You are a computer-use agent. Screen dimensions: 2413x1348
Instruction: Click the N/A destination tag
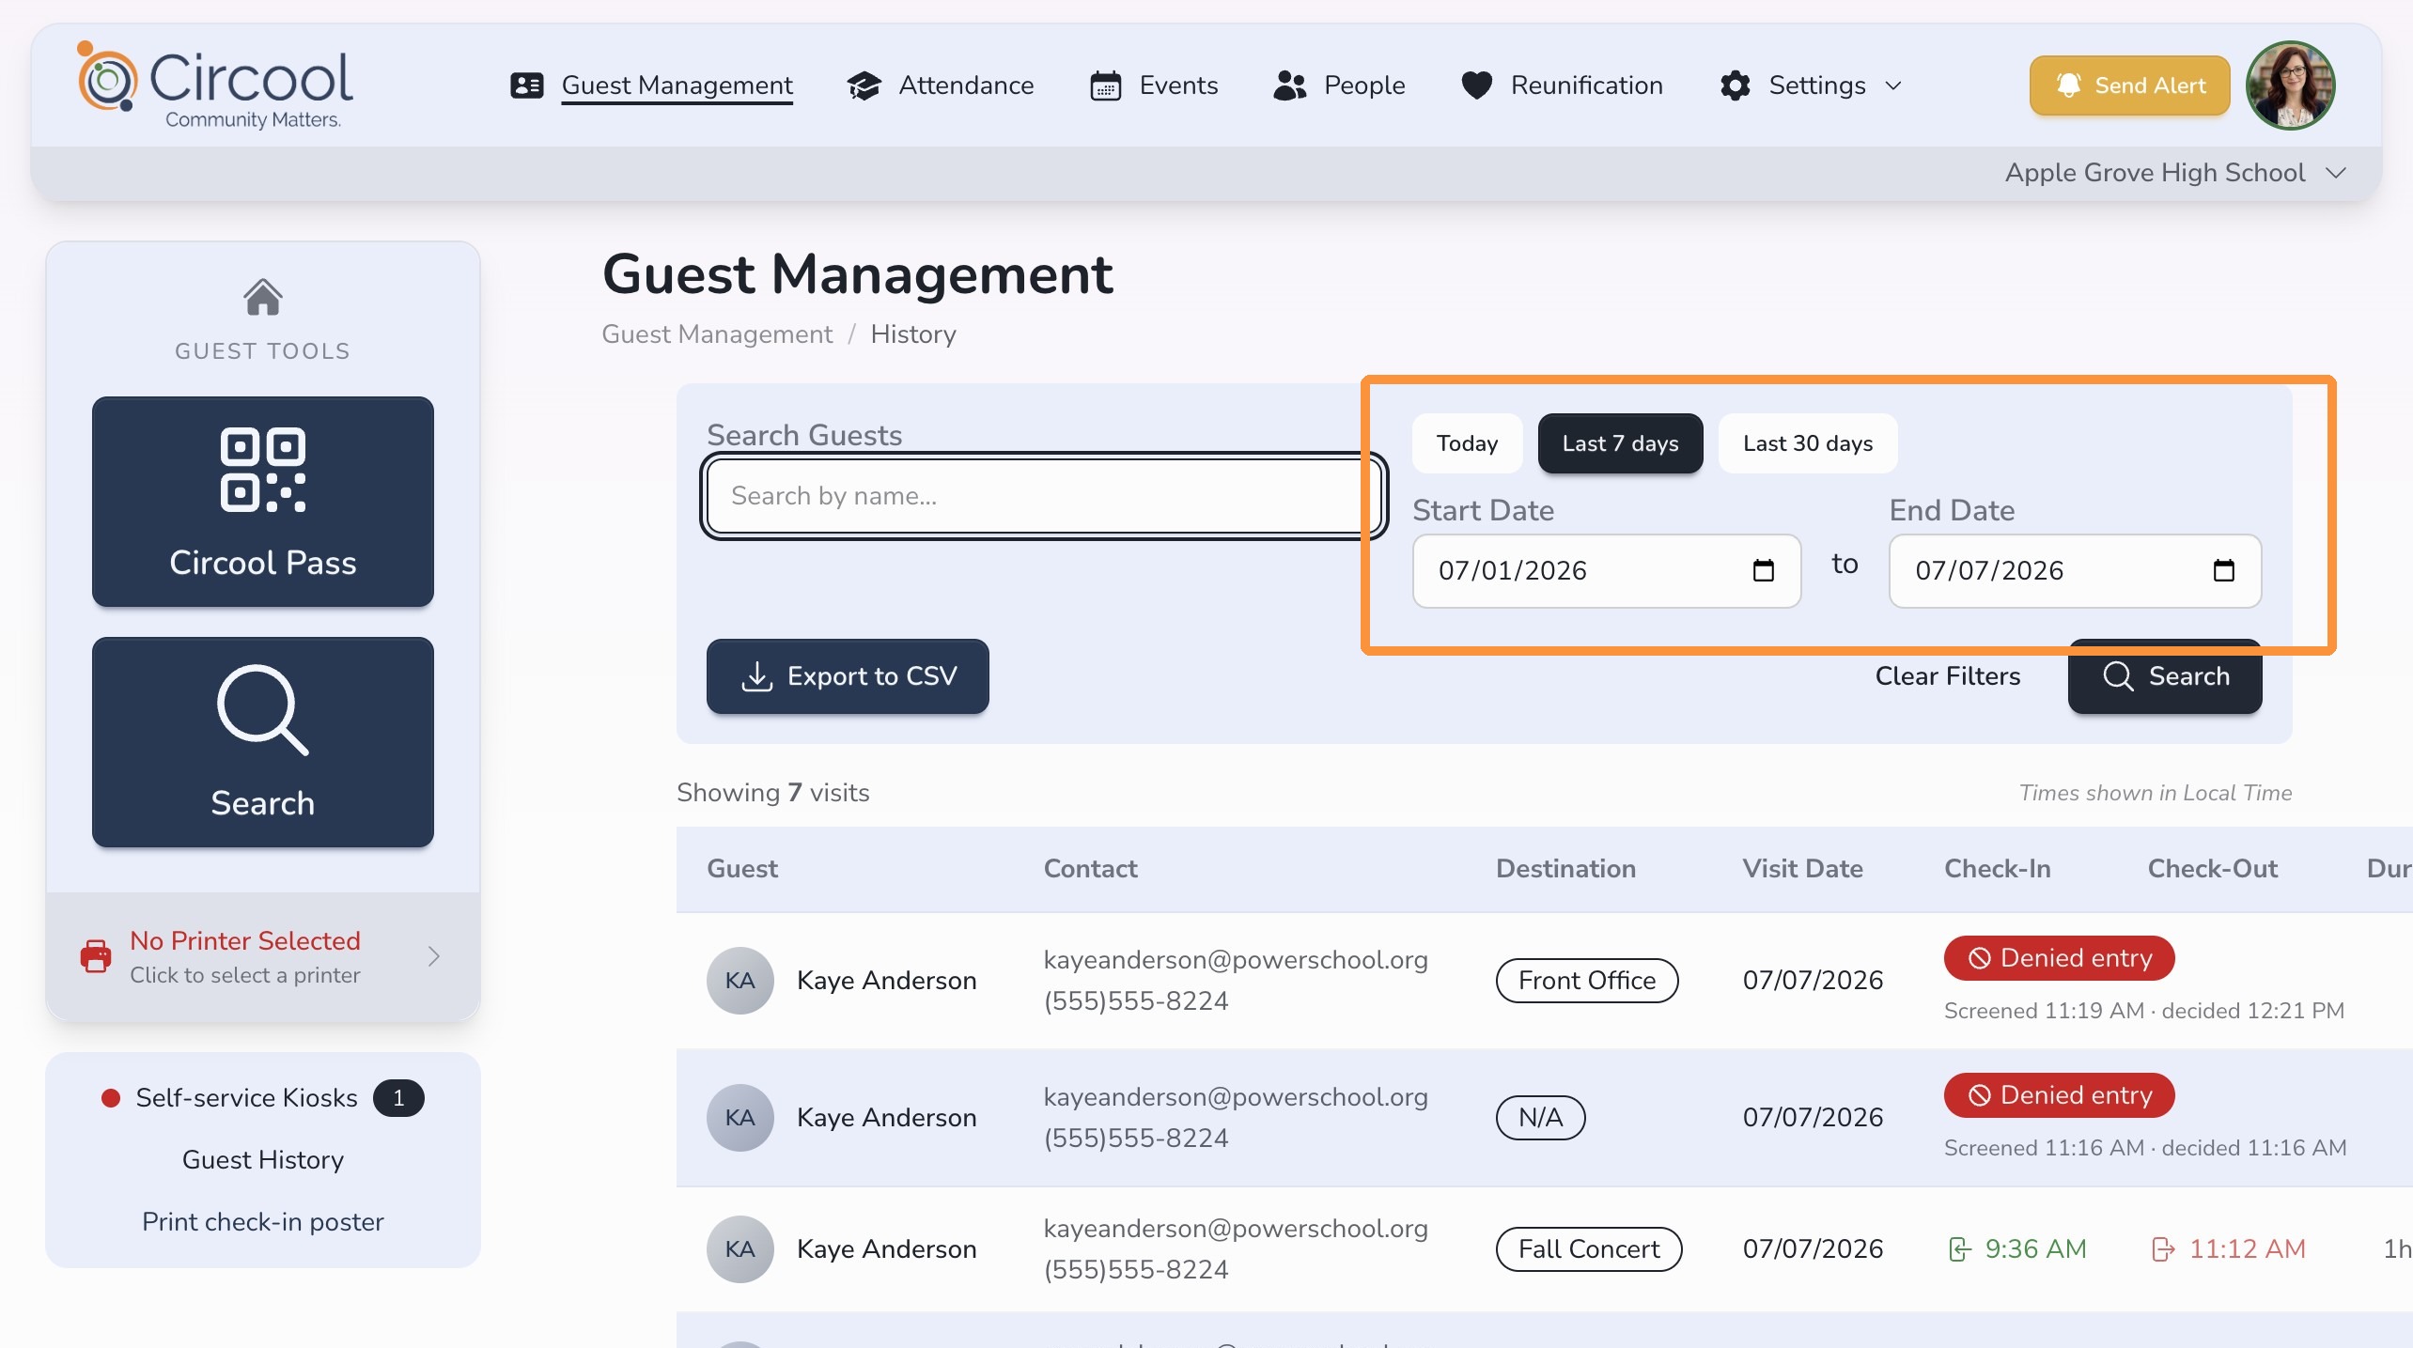[x=1540, y=1118]
